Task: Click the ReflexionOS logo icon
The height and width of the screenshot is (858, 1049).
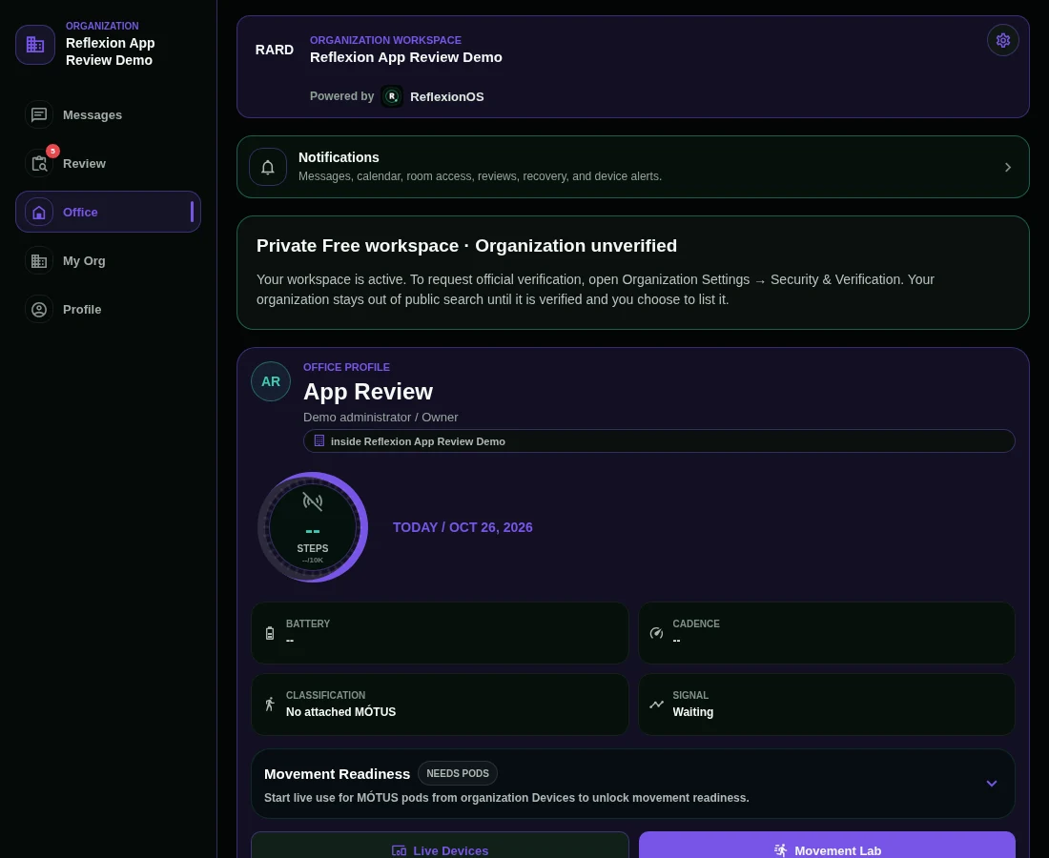Action: (392, 96)
